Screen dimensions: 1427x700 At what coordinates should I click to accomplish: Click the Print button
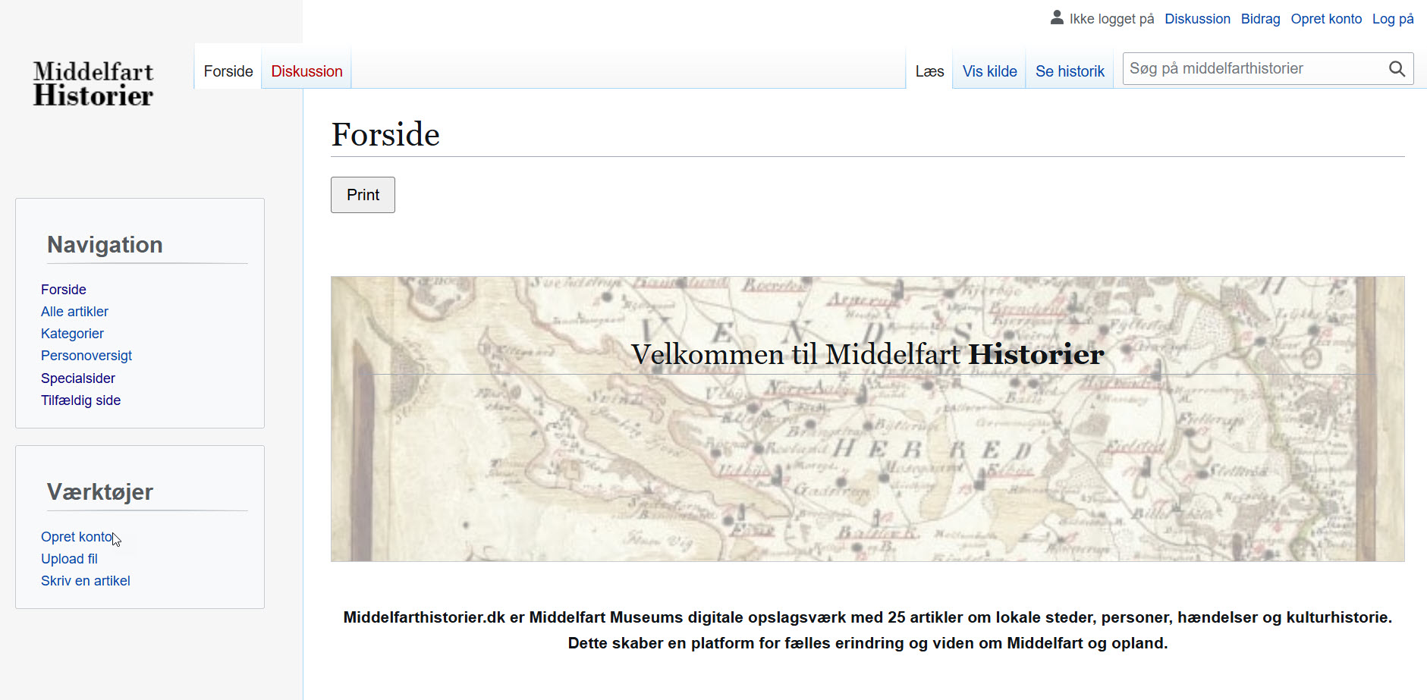point(363,195)
